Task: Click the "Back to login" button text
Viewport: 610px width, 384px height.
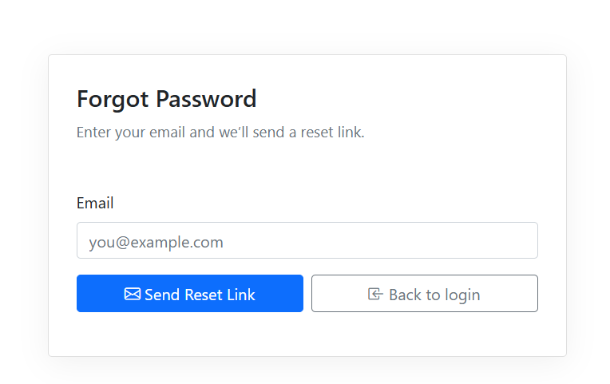Action: pyautogui.click(x=434, y=295)
